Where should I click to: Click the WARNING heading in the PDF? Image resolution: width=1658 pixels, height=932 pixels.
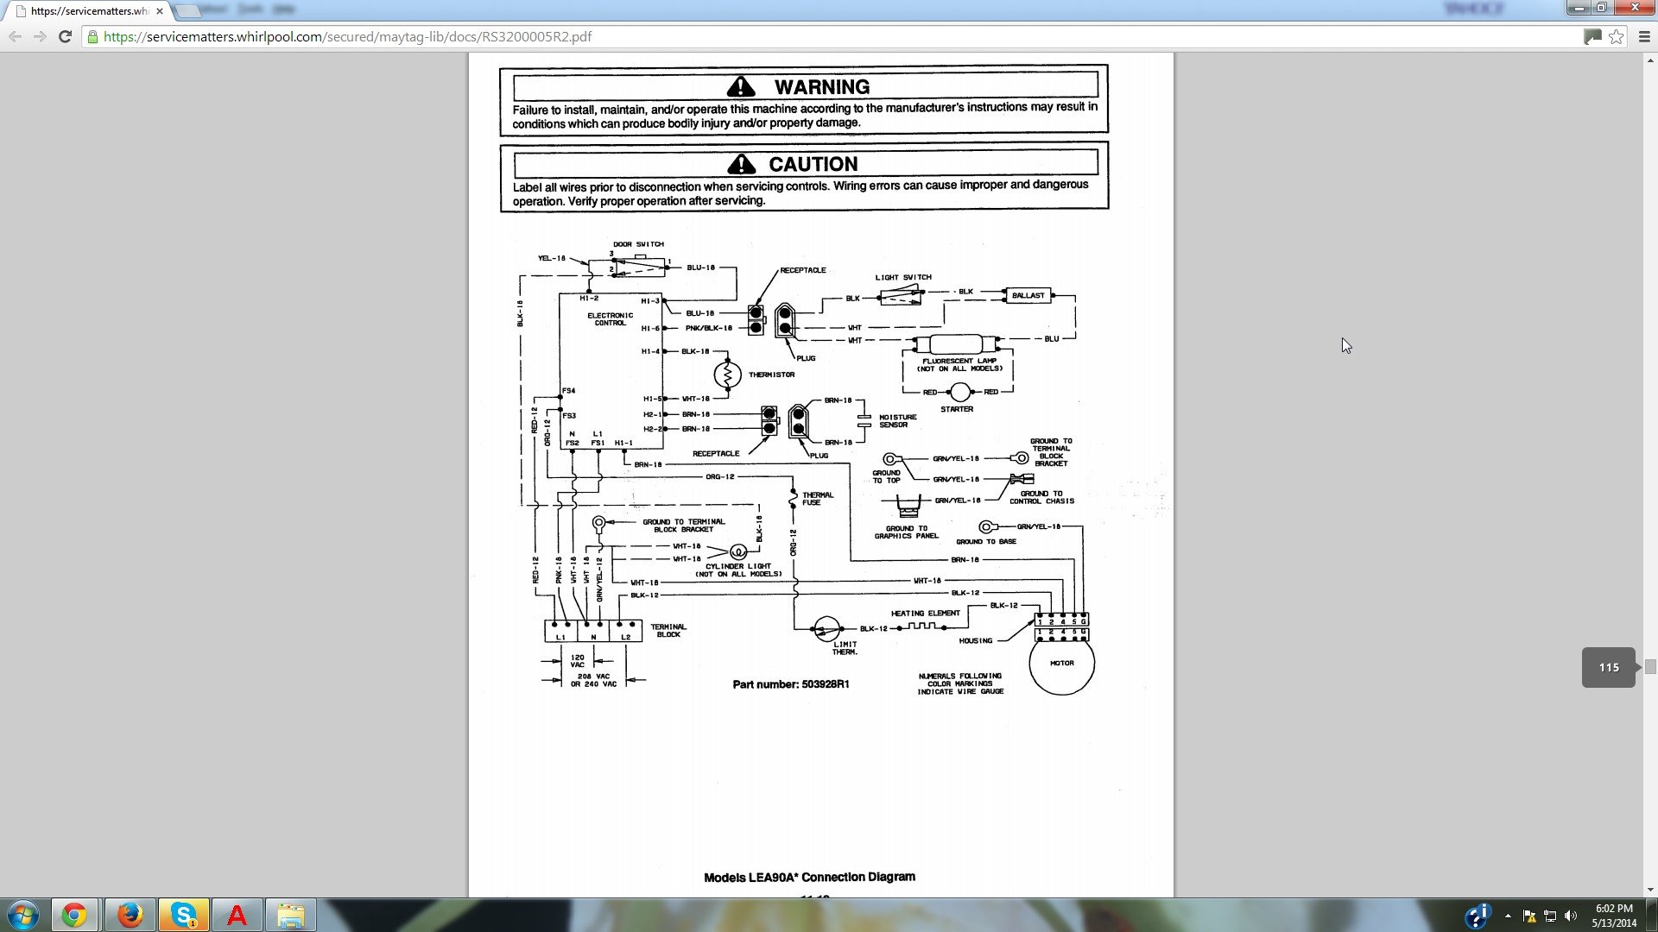pyautogui.click(x=821, y=87)
